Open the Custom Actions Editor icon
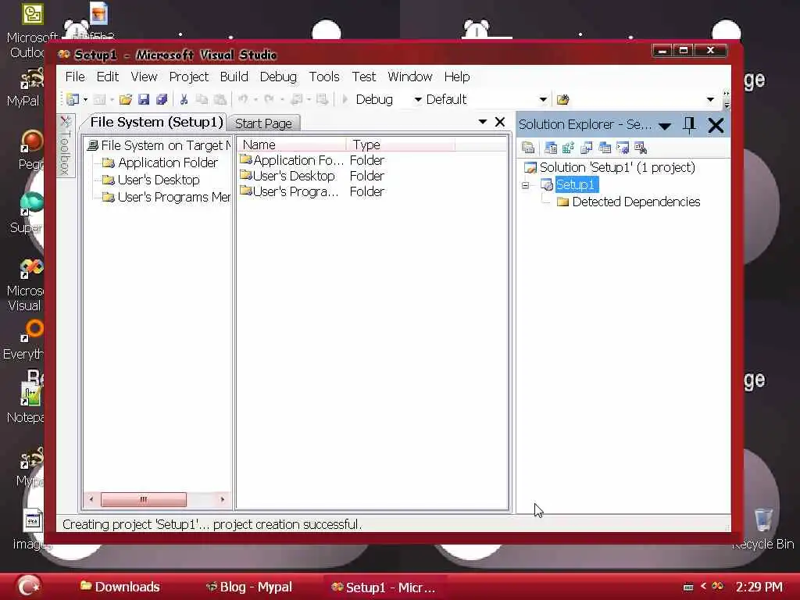This screenshot has height=600, width=800. (623, 148)
